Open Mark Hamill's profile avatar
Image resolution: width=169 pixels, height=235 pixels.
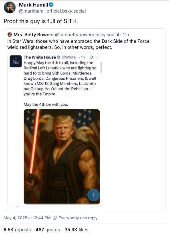pyautogui.click(x=10, y=7)
